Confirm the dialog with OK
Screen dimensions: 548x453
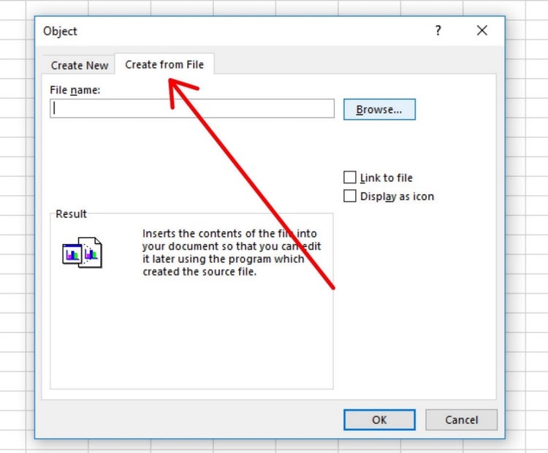[x=379, y=419]
